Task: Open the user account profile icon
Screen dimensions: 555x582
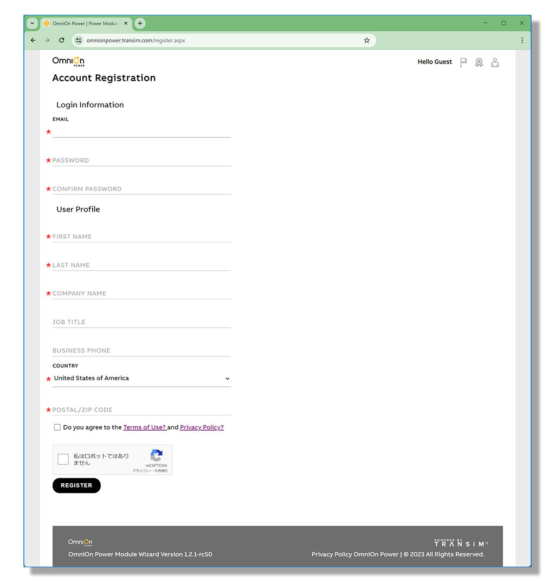Action: 494,62
